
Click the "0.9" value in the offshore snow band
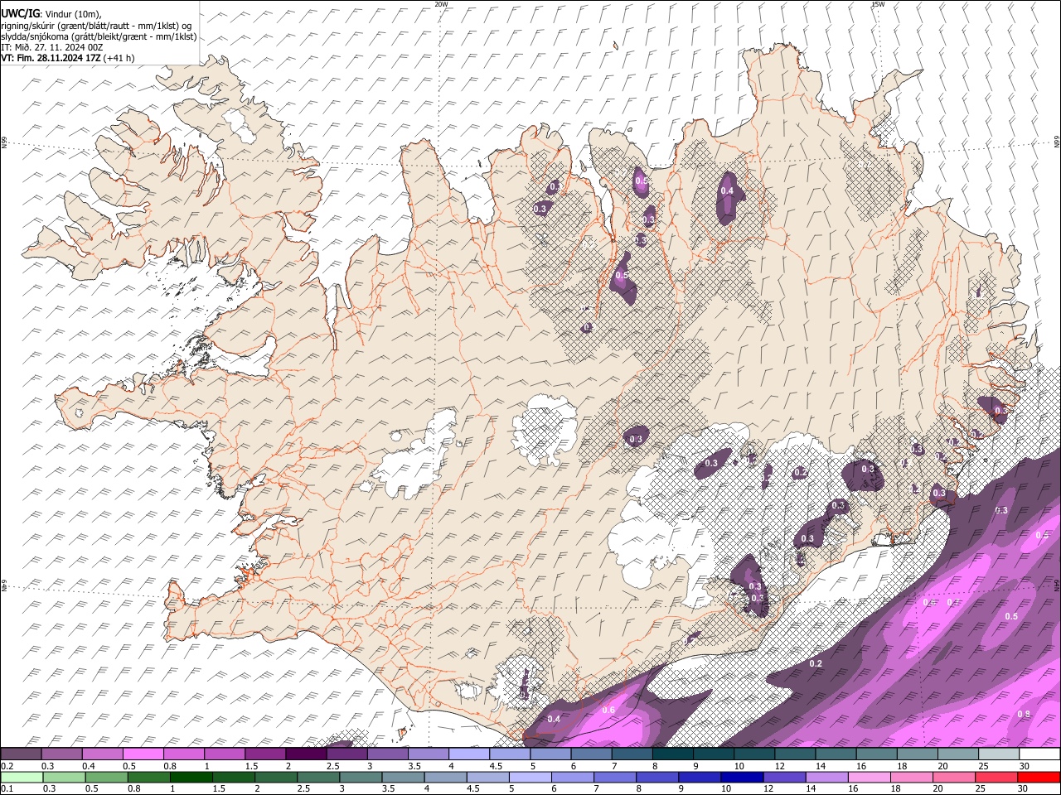[x=1025, y=714]
